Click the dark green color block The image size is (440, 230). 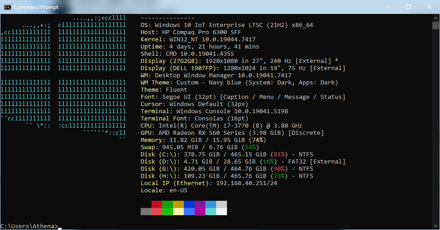tap(168, 204)
